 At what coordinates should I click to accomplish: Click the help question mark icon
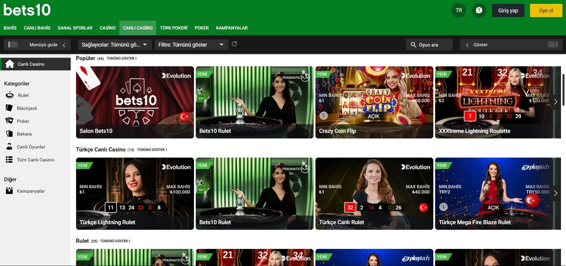click(479, 10)
